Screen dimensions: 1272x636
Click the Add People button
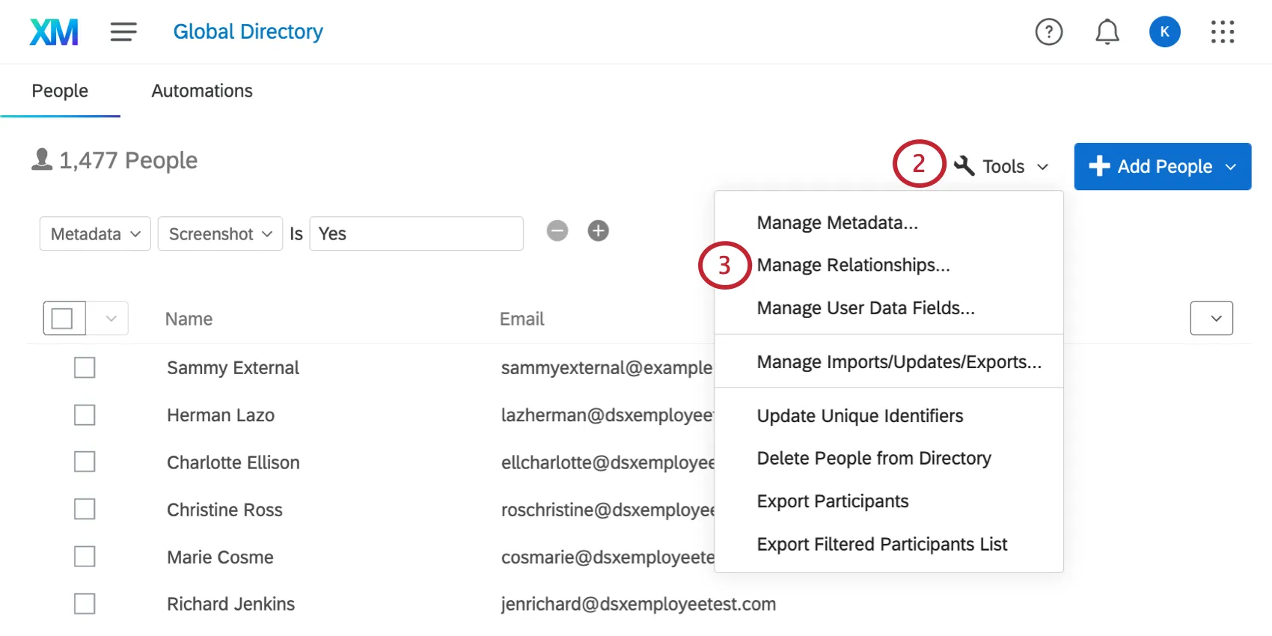click(x=1162, y=166)
